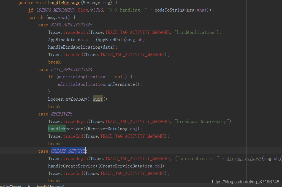The image size is (282, 187).
Task: Click the BIND_APPLICATION case label
Action: [71, 25]
